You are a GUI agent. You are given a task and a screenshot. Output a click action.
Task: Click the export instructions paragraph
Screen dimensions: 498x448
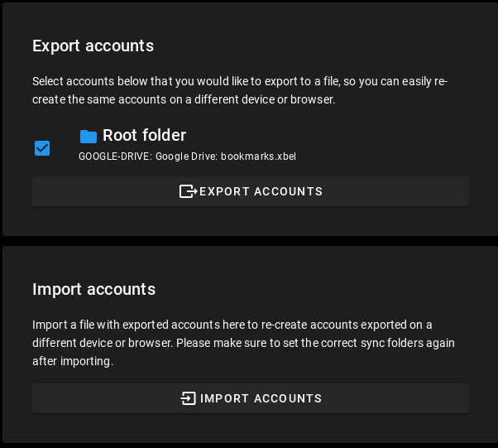(240, 90)
